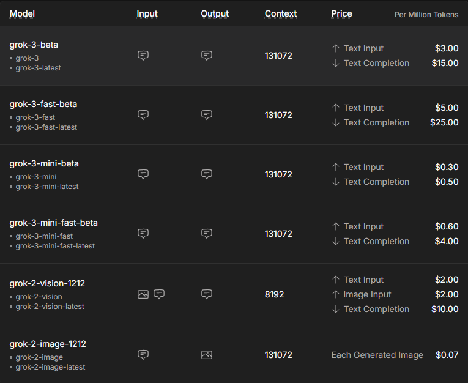Click the down arrow beside grok-2-vision-1212 Text Completion
468x383 pixels.
(x=336, y=309)
